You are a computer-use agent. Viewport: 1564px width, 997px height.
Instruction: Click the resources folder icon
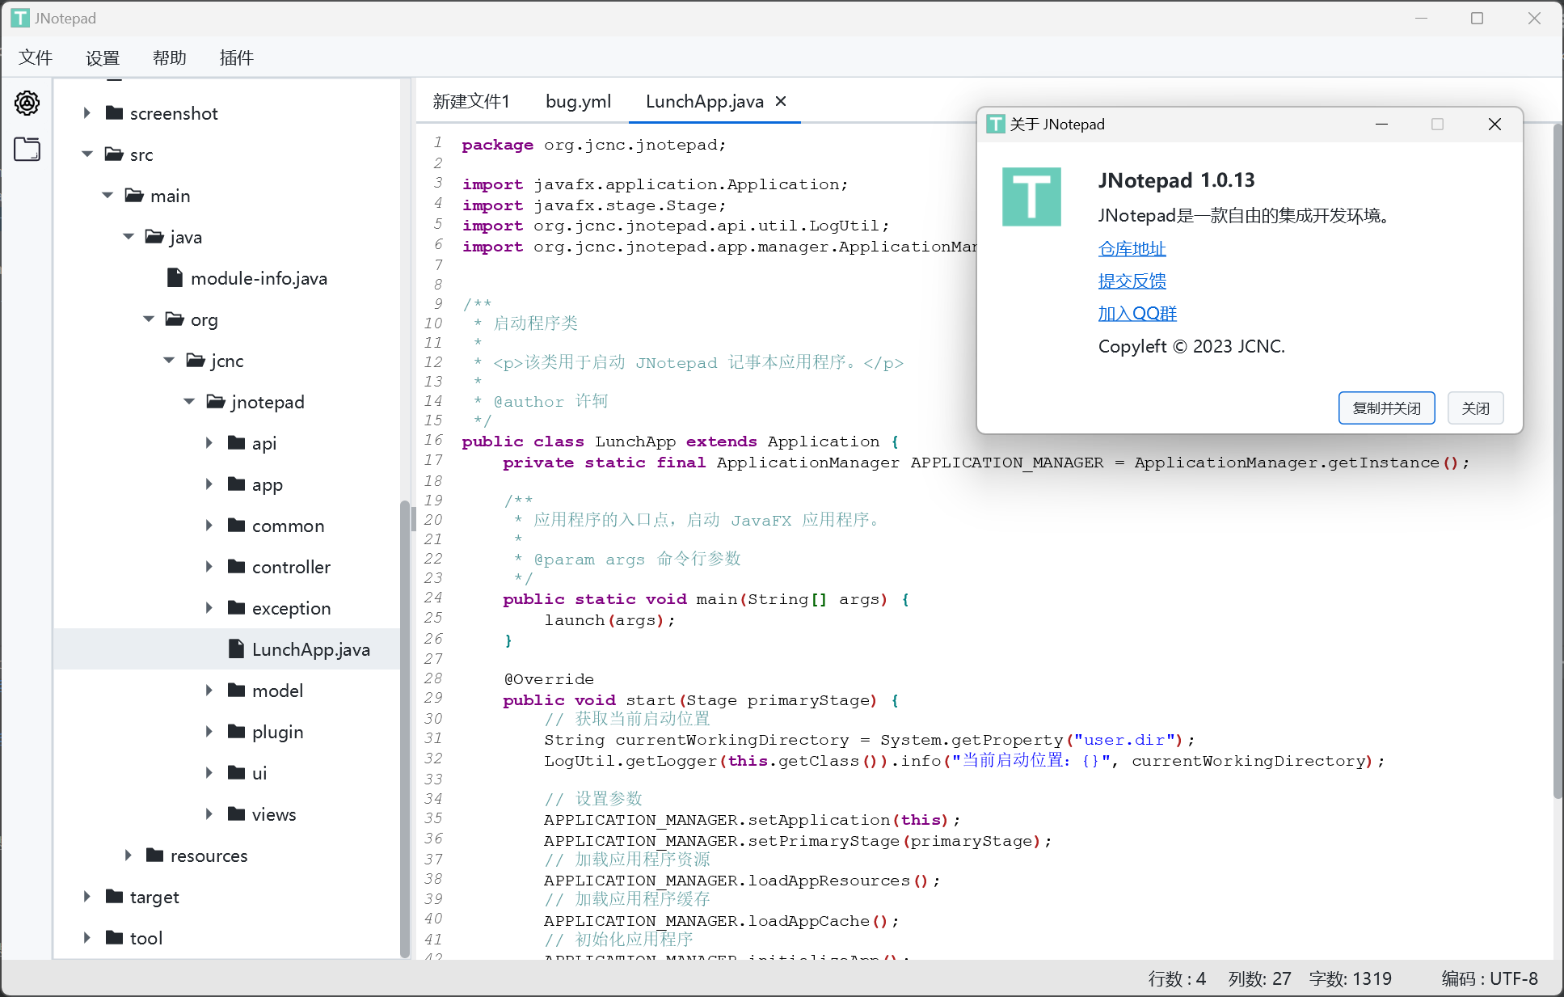point(155,855)
